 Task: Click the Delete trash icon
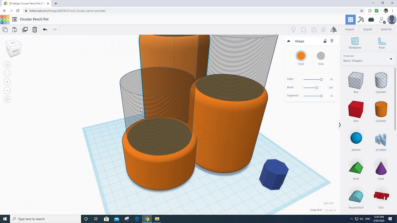coord(35,29)
